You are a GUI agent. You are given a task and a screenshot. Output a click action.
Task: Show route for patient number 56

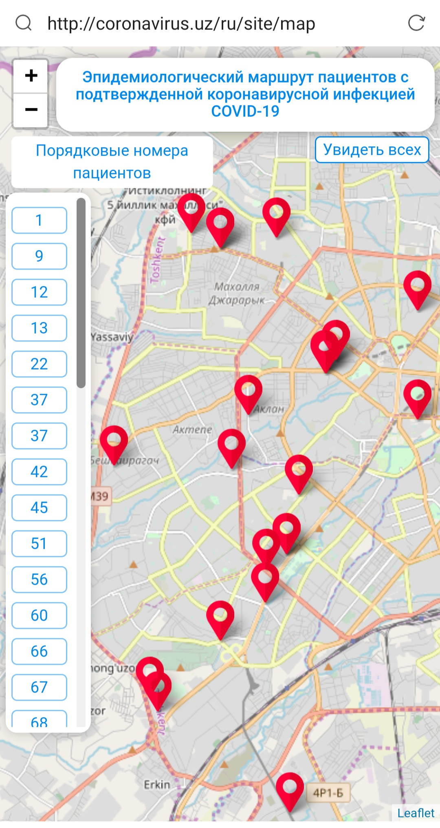click(x=39, y=580)
